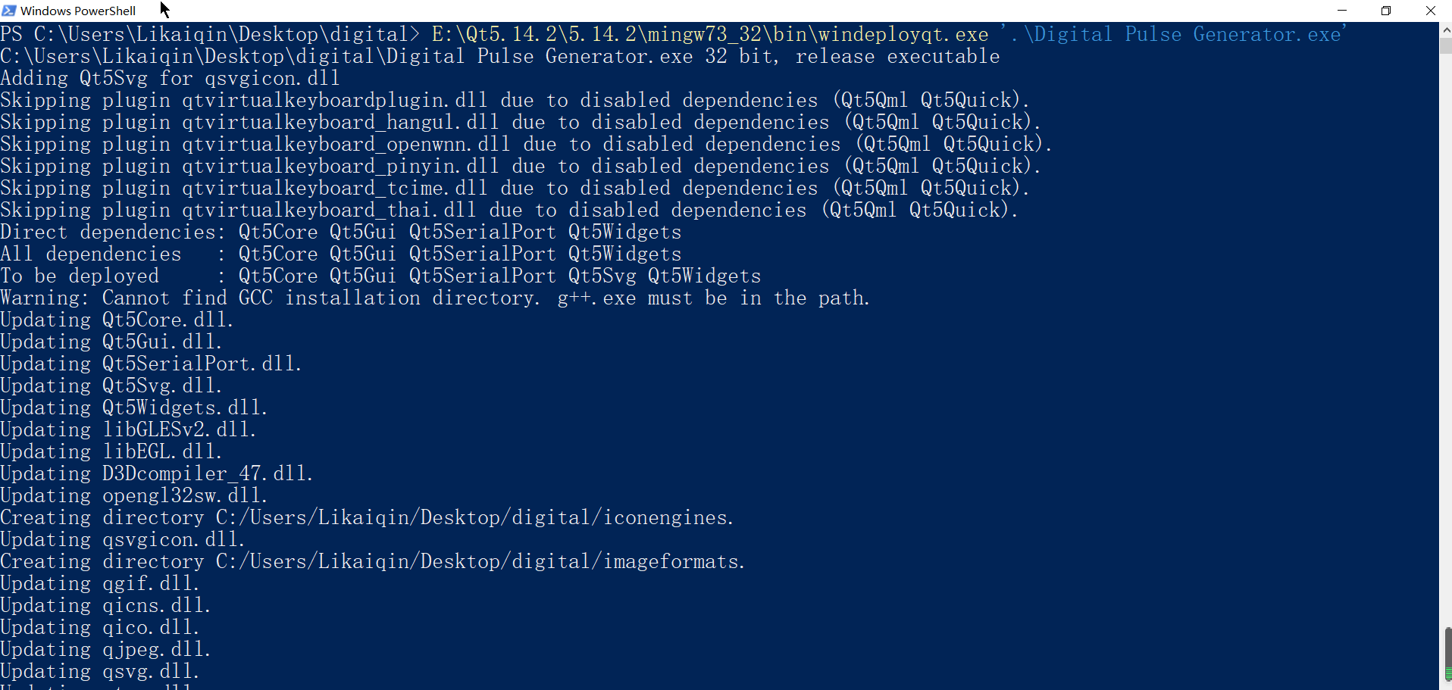Click the 'Updating opengl32sw.dll' line
Viewport: 1452px width, 690px height.
tap(133, 495)
